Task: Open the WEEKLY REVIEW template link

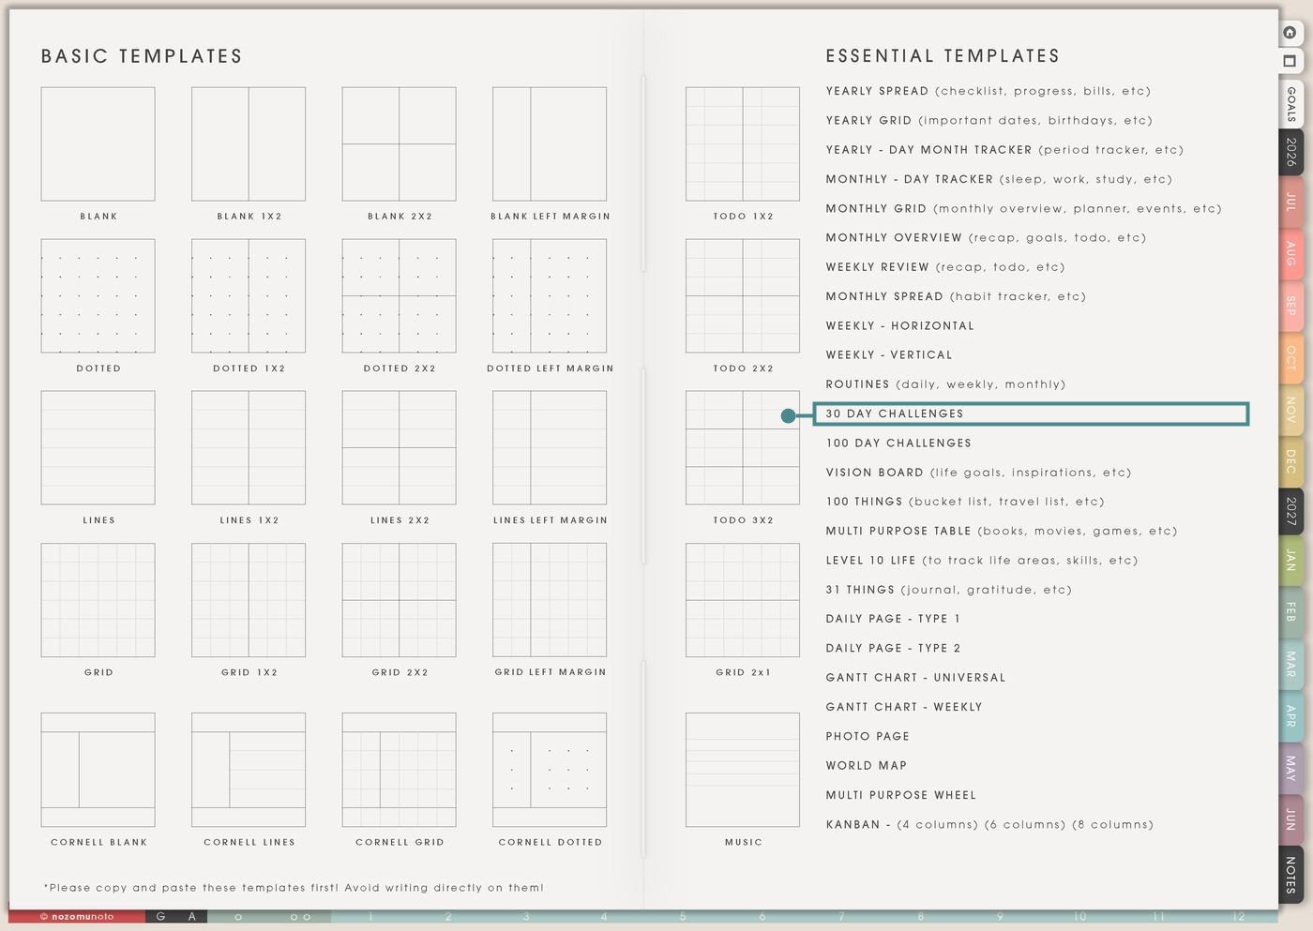Action: point(944,267)
